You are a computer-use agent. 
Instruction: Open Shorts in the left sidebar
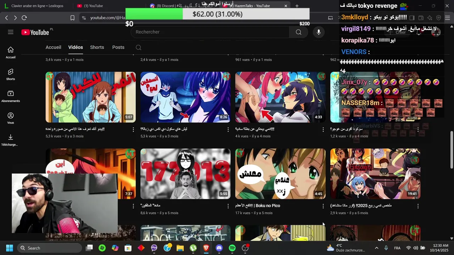pos(11,74)
